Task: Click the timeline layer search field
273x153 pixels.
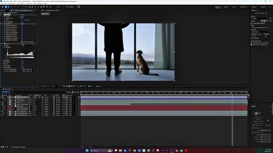Action: coord(38,92)
